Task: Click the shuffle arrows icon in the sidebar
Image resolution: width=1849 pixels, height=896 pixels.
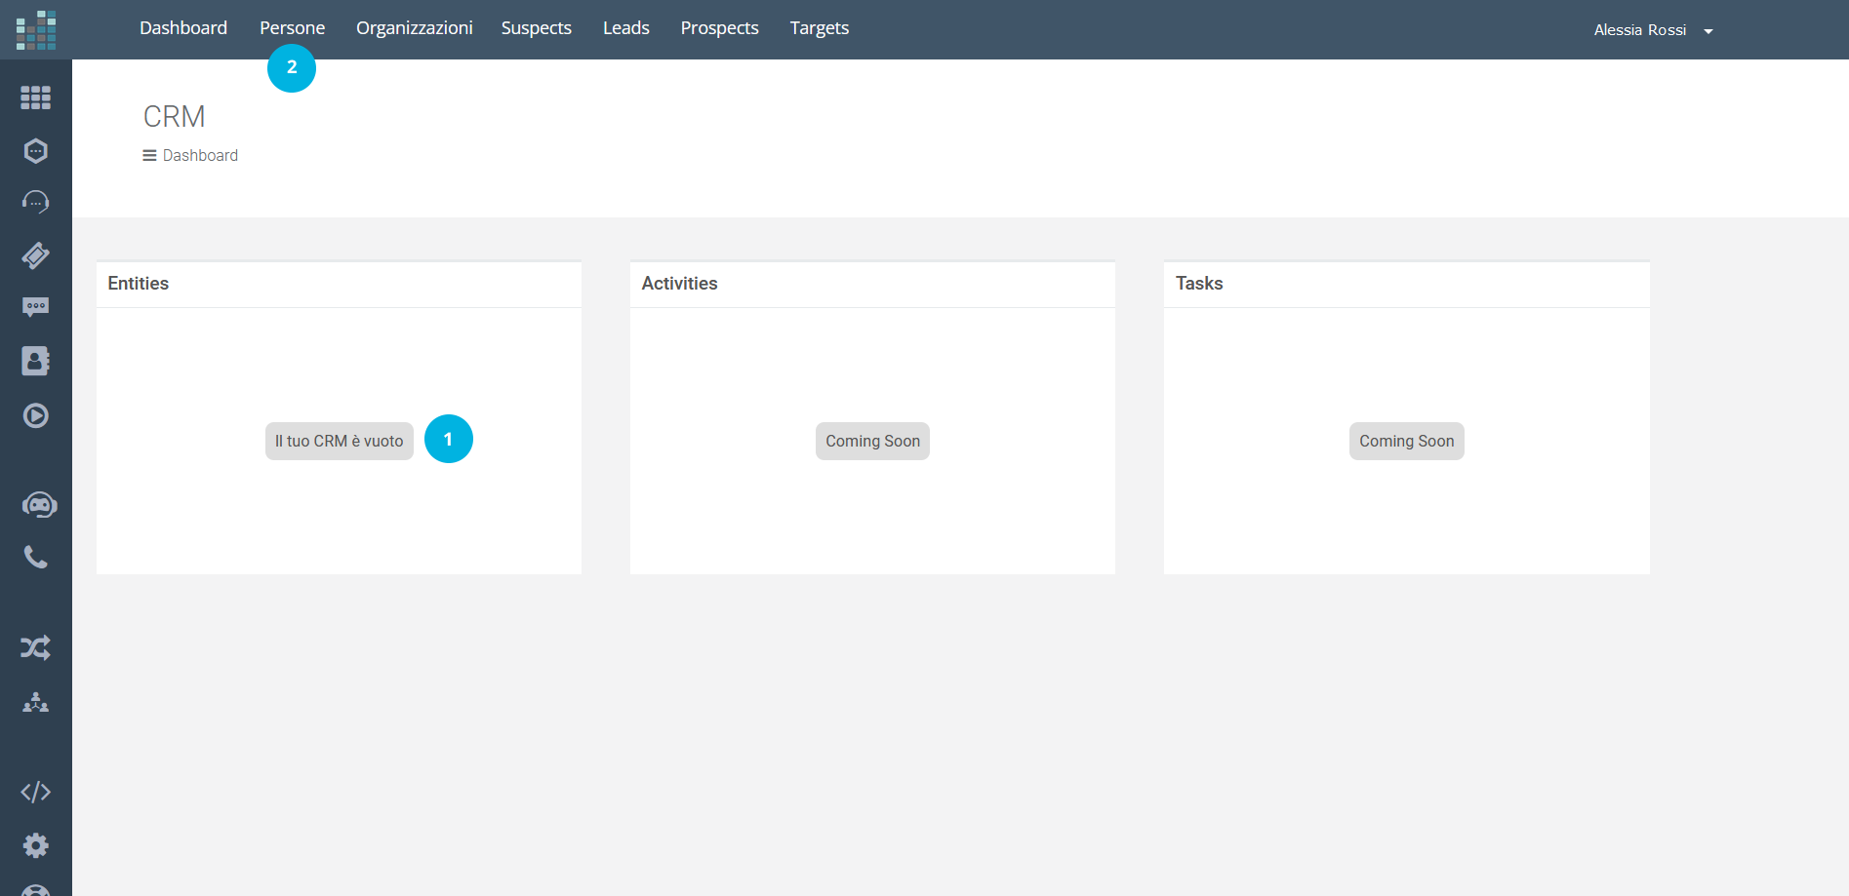Action: [x=36, y=647]
